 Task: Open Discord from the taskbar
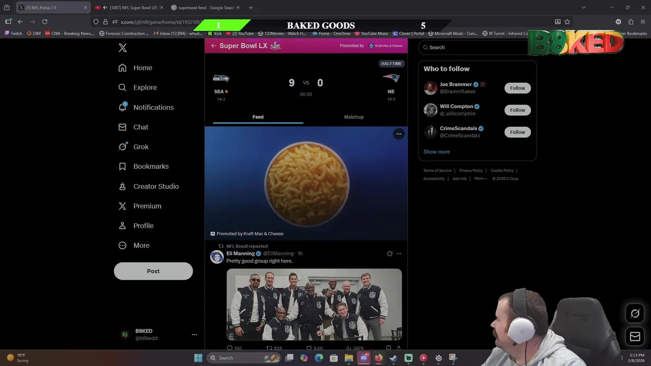pos(364,358)
